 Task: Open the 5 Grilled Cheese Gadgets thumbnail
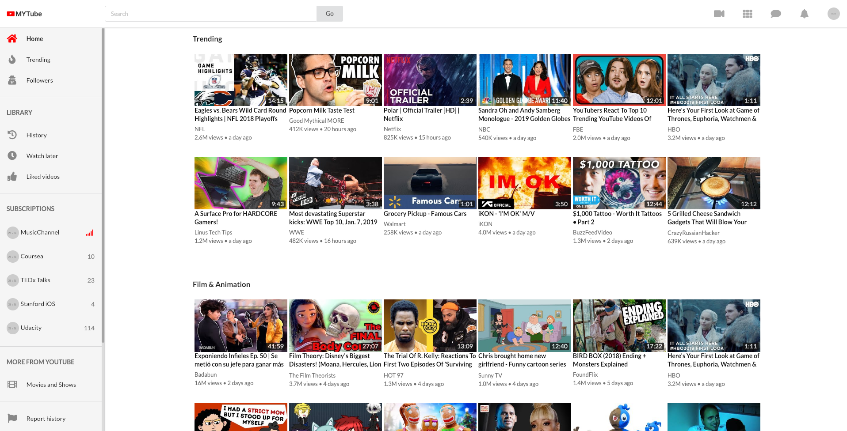pyautogui.click(x=714, y=183)
